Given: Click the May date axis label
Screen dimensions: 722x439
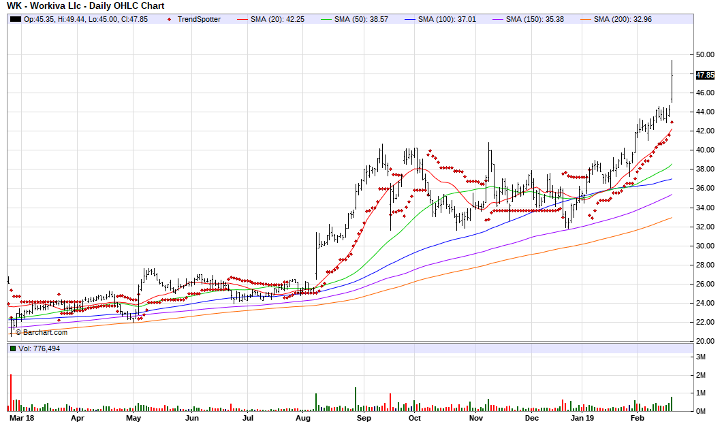Looking at the screenshot, I should (x=134, y=419).
